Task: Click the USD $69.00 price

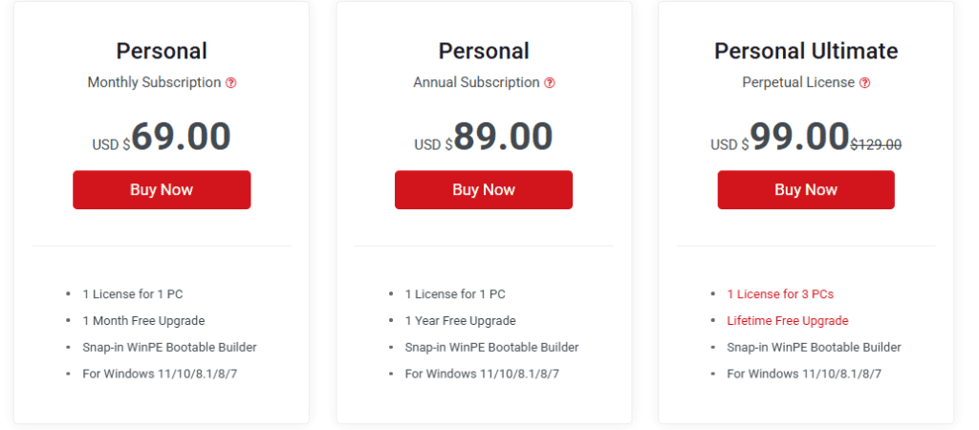Action: pyautogui.click(x=163, y=138)
